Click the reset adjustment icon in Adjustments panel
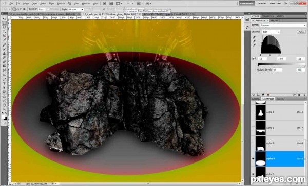The image size is (308, 186). (299, 95)
